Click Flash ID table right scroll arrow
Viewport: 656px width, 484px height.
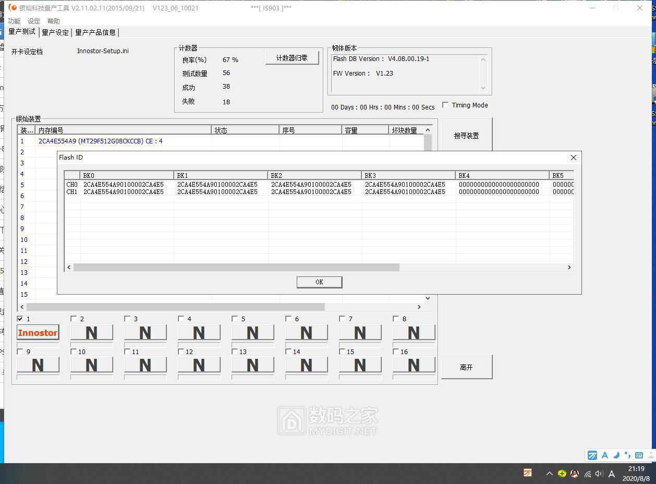coord(569,267)
